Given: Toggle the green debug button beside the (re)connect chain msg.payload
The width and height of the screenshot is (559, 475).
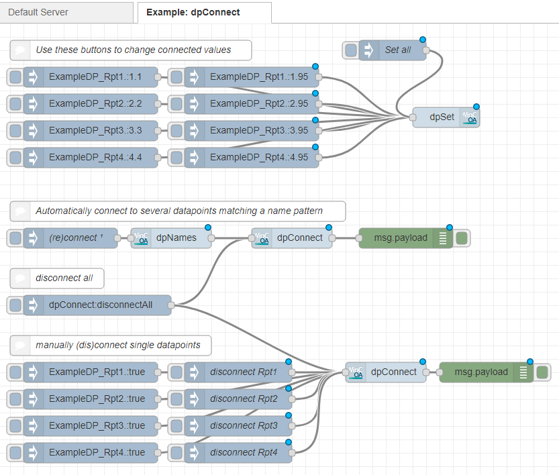Looking at the screenshot, I should [x=462, y=238].
